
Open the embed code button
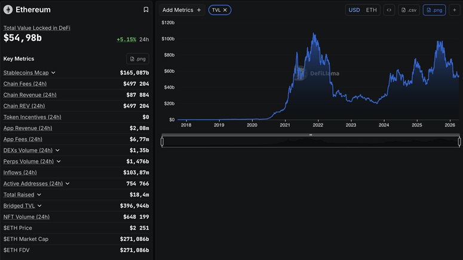pos(389,10)
